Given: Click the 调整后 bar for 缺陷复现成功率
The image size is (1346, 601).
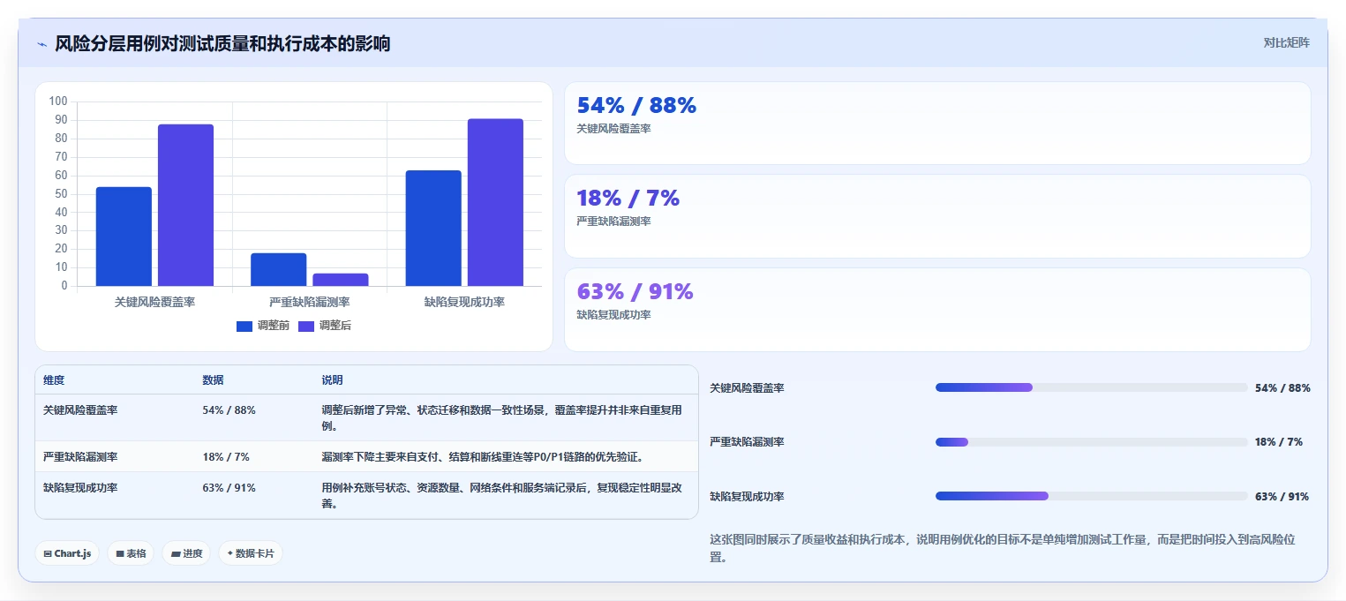Looking at the screenshot, I should pos(495,202).
